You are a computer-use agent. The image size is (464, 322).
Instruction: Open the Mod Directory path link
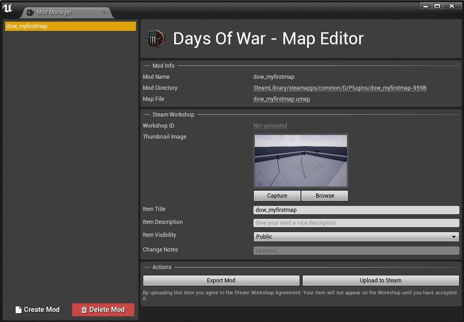pyautogui.click(x=340, y=88)
